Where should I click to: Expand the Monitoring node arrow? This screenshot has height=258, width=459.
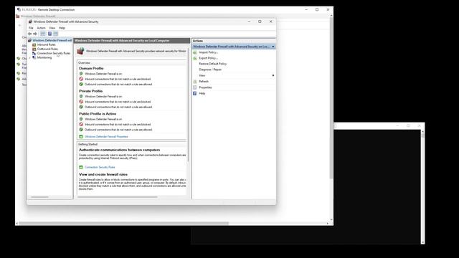[30, 57]
